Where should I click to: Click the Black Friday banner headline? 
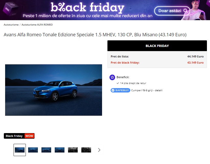tap(87, 7)
